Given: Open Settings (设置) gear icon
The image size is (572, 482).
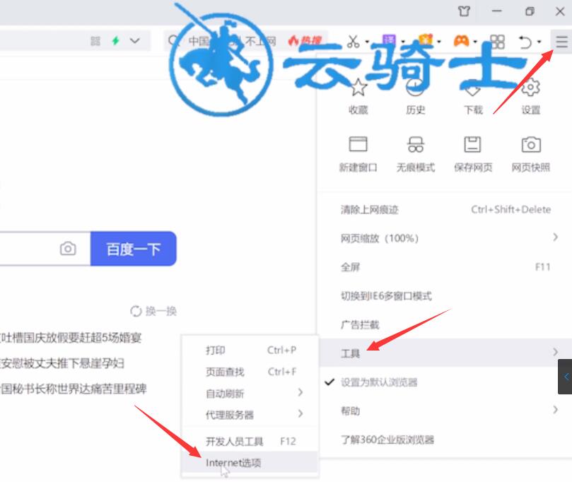Looking at the screenshot, I should point(530,88).
